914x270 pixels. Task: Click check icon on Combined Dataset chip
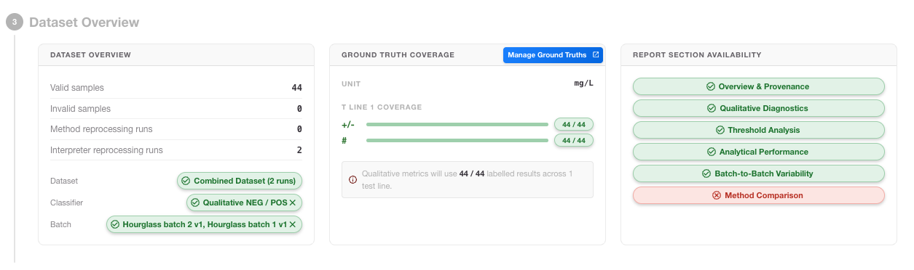[186, 181]
